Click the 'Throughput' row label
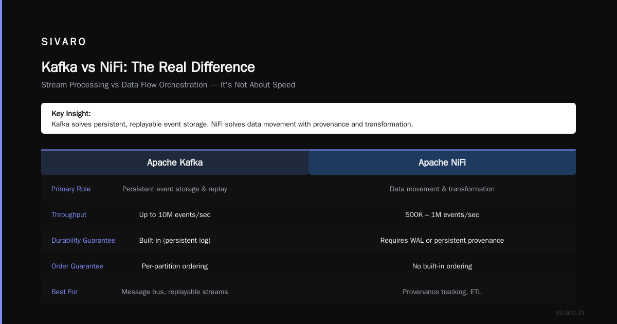617x324 pixels. 69,214
